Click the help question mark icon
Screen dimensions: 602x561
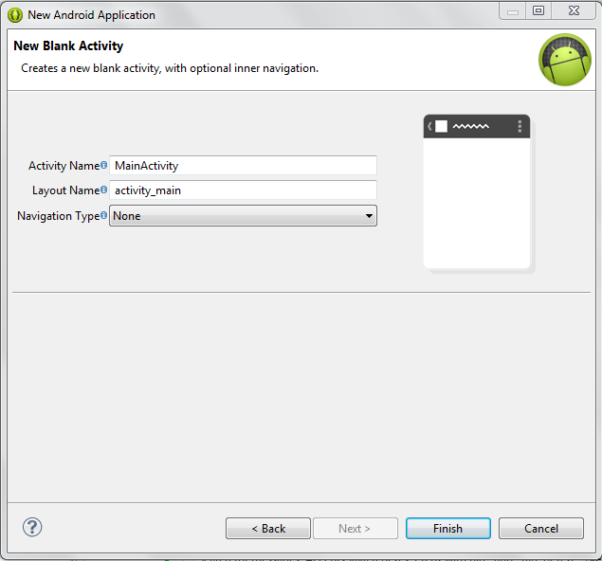[32, 527]
